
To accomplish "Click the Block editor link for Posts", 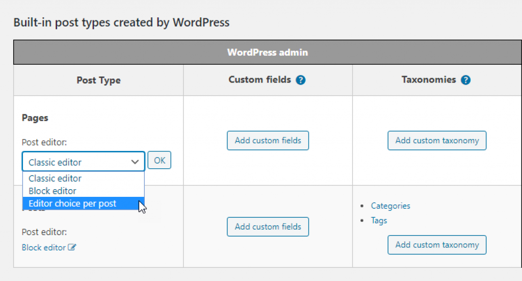I will tap(44, 247).
